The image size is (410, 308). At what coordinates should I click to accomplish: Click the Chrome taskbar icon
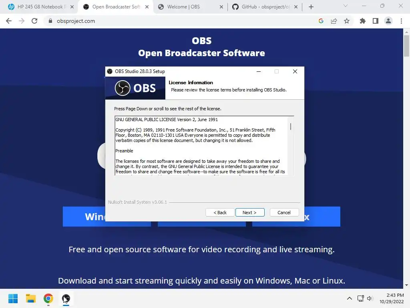[48, 298]
